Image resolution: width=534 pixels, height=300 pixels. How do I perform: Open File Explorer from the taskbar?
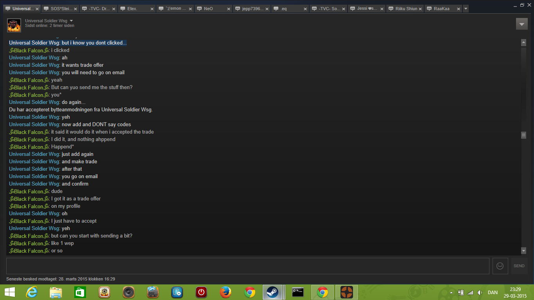56,292
